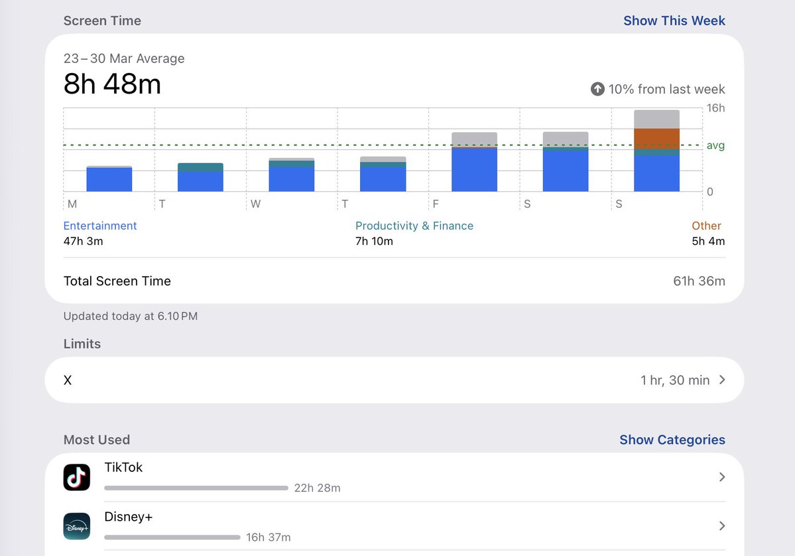Expand the X limit chevron
This screenshot has width=795, height=556.
coord(722,380)
